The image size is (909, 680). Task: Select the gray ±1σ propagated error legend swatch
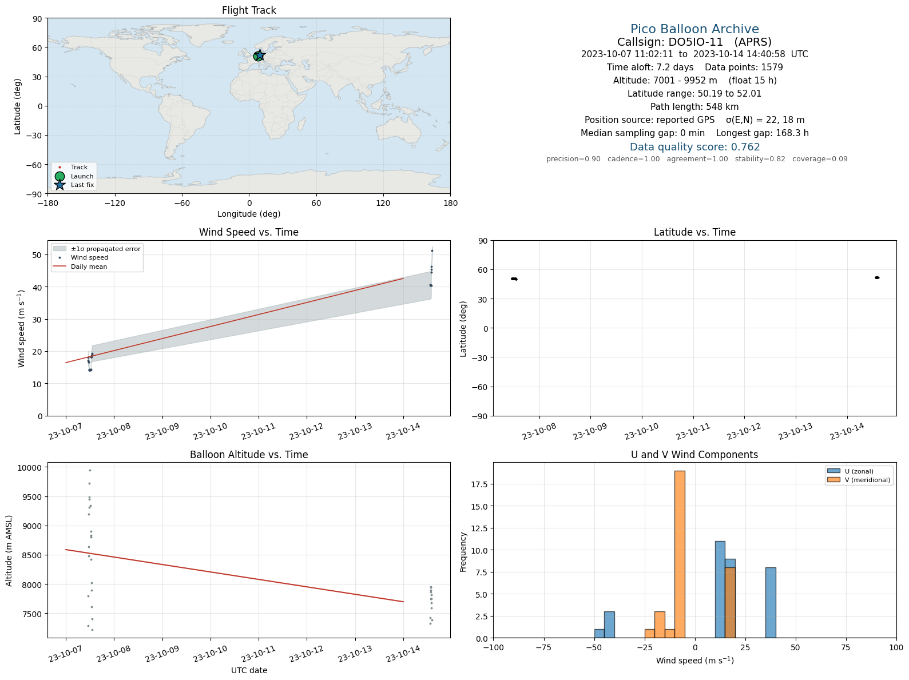60,249
